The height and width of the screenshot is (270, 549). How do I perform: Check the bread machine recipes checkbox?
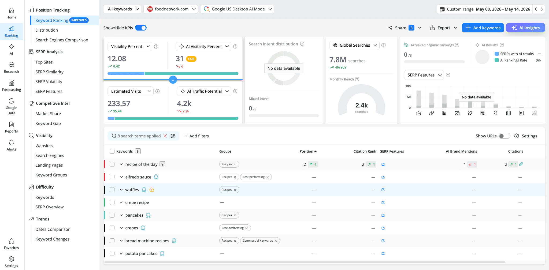(x=112, y=241)
